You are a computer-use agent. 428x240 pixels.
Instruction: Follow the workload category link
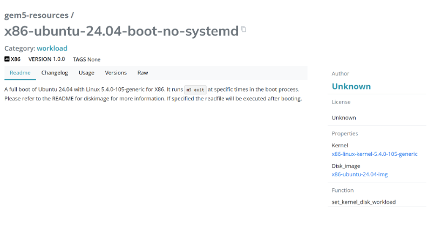click(x=52, y=48)
